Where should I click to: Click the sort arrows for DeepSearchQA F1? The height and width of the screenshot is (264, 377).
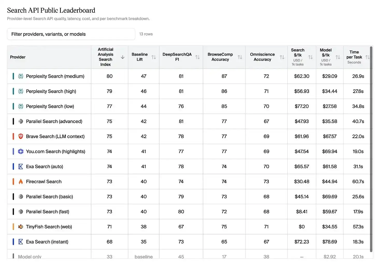(x=198, y=57)
